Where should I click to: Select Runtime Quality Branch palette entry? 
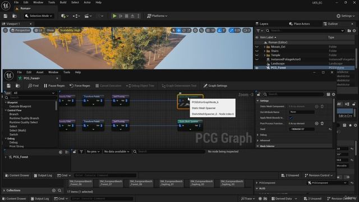pos(24,118)
